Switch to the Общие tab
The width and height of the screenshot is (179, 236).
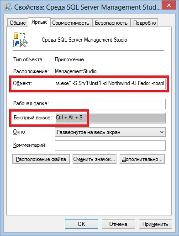[x=18, y=23]
